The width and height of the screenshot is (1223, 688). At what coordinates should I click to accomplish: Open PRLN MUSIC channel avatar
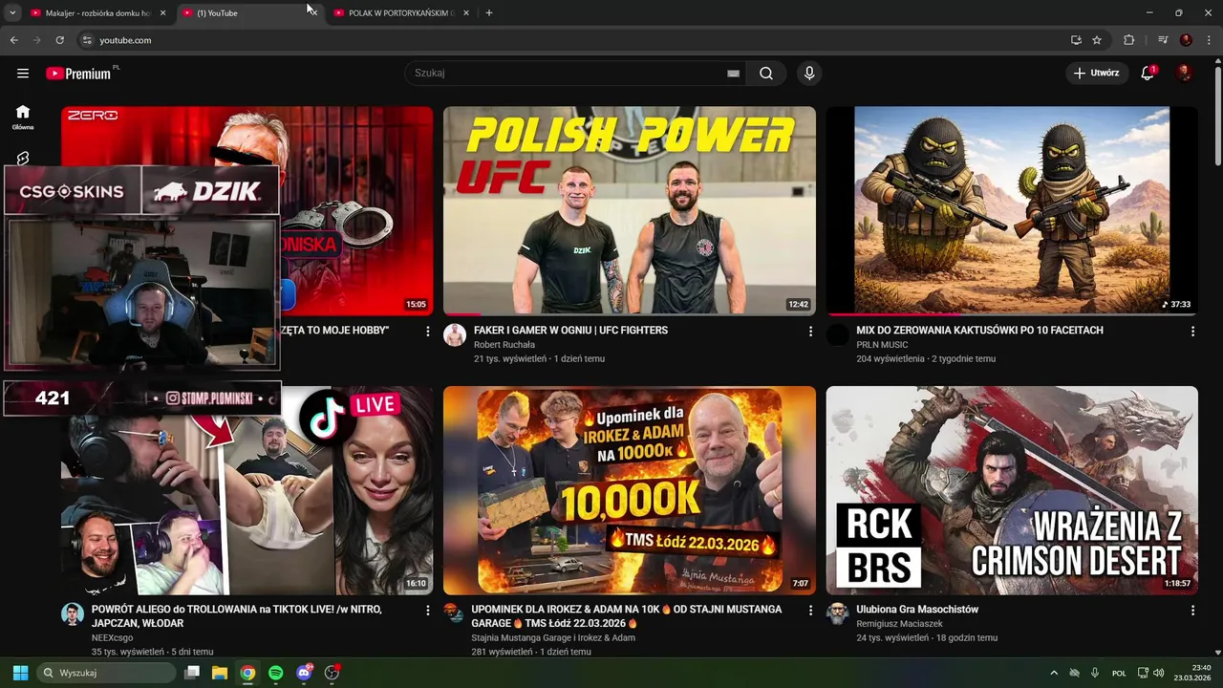(838, 334)
